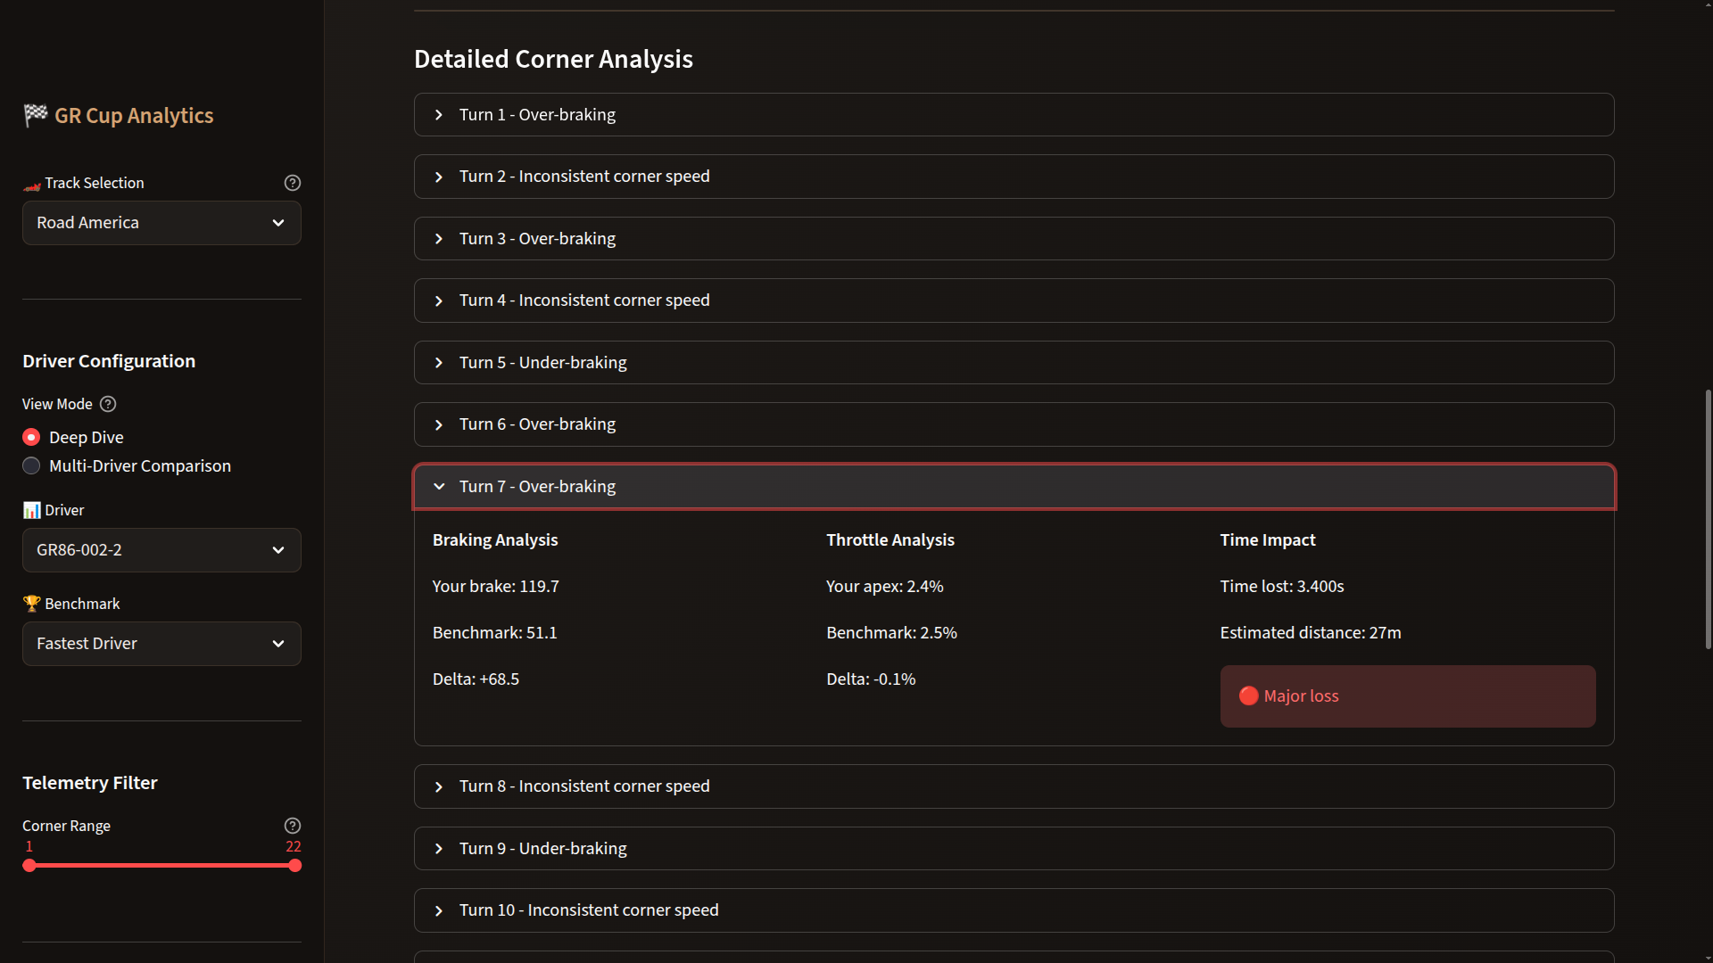Click the page vertical scrollbar
The height and width of the screenshot is (963, 1713).
tap(1708, 517)
